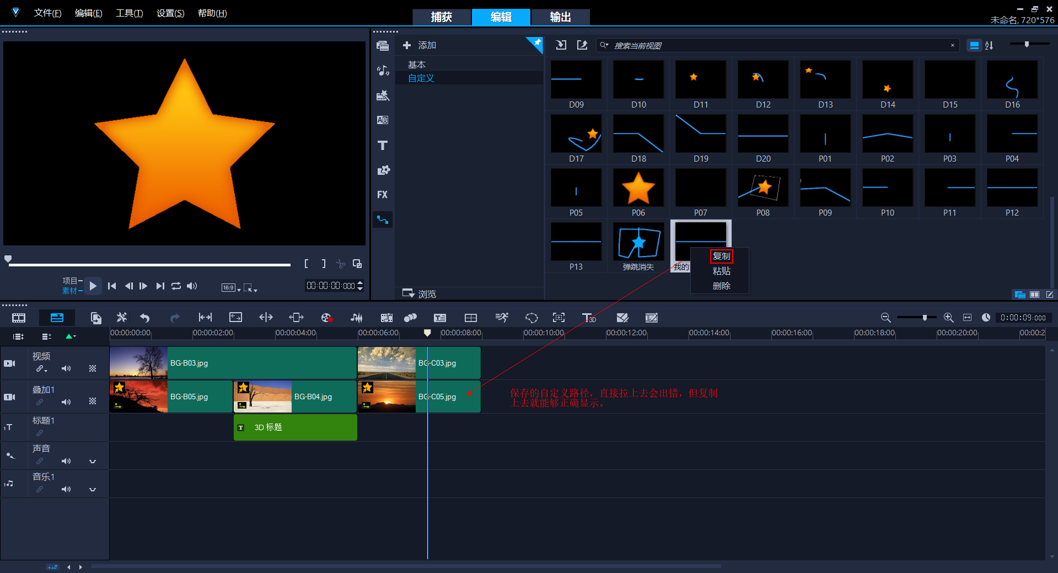Select the 基本 category
Screen dimensions: 1058x573
coord(417,65)
